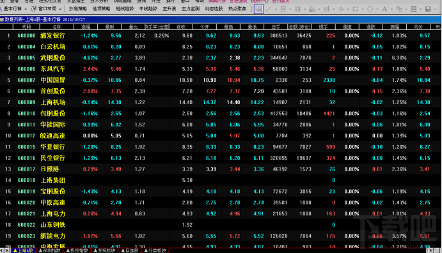Select the rectangle drawing tool

[x=356, y=9]
